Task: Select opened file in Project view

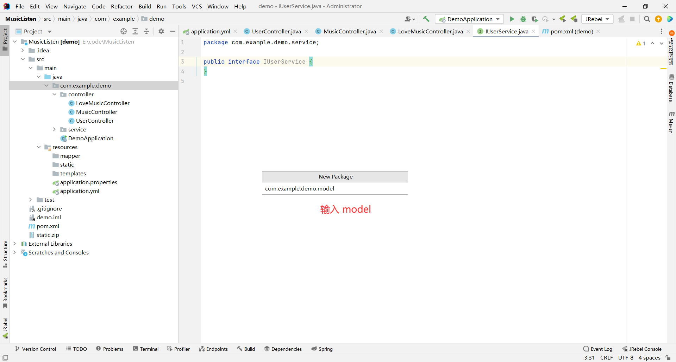Action: pos(124,31)
